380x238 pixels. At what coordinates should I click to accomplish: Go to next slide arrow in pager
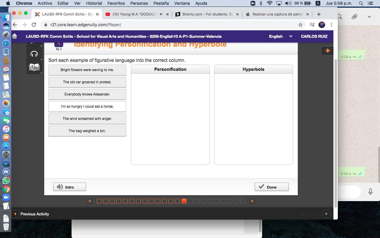[x=252, y=201]
